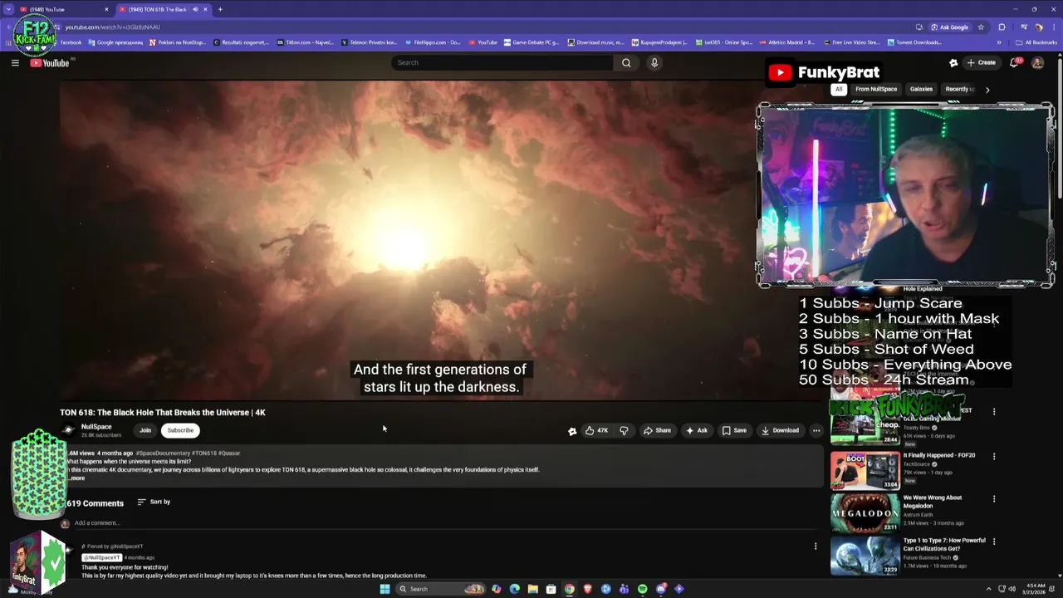Click the Ask Google button in address bar
Image resolution: width=1063 pixels, height=598 pixels.
click(x=949, y=27)
